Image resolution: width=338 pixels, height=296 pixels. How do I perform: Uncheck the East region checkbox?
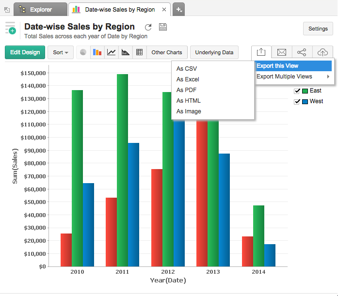[297, 91]
